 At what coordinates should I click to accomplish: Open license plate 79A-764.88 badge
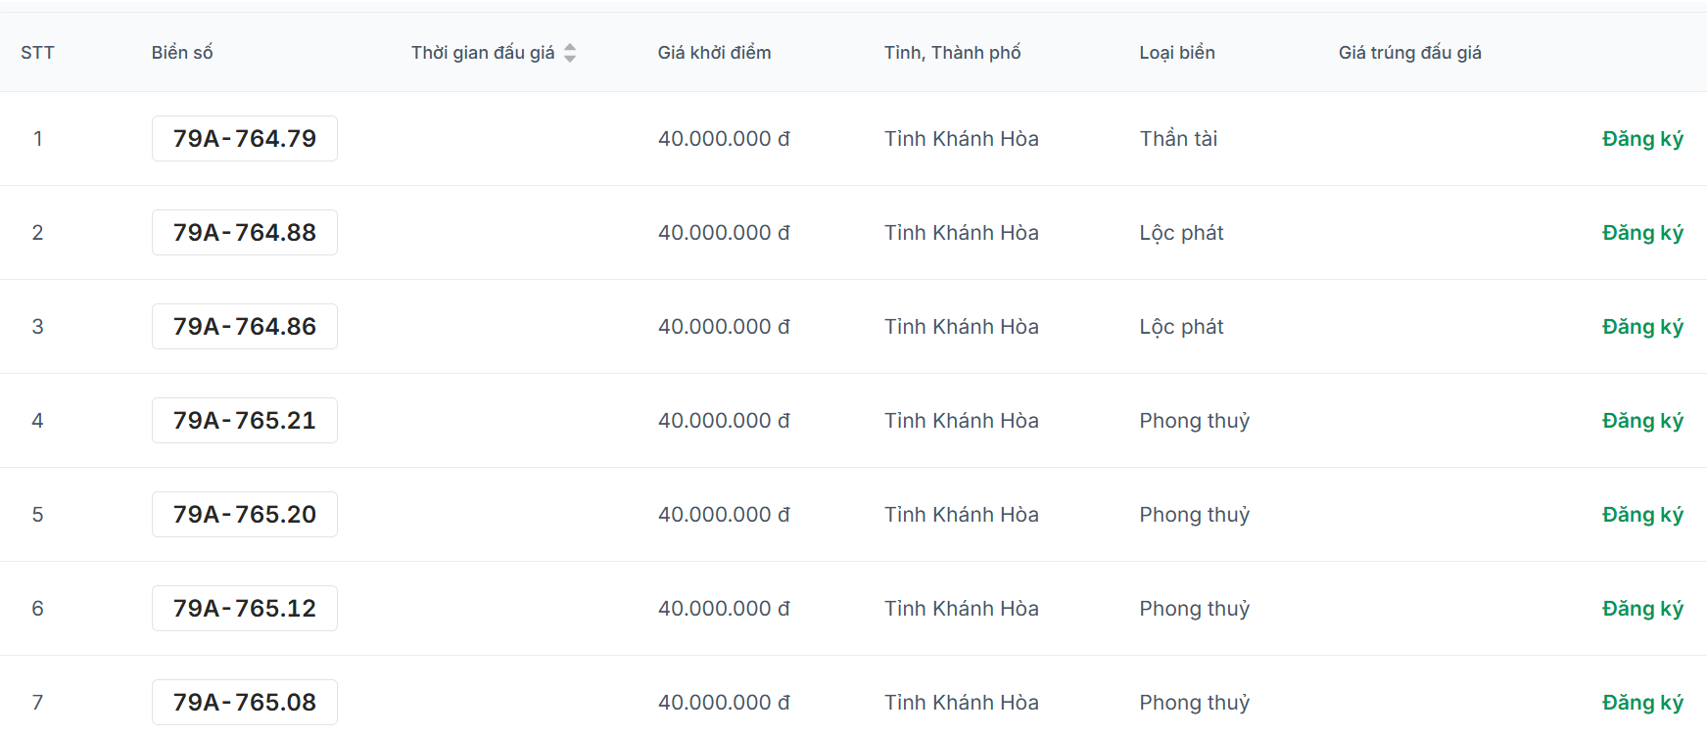(x=245, y=232)
